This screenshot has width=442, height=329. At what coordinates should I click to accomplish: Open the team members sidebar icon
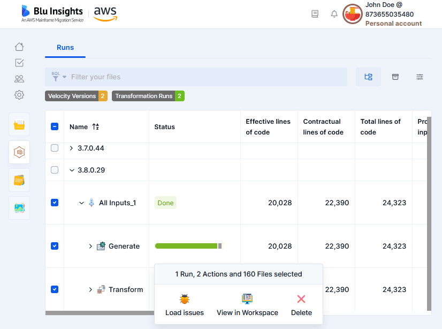(x=19, y=79)
